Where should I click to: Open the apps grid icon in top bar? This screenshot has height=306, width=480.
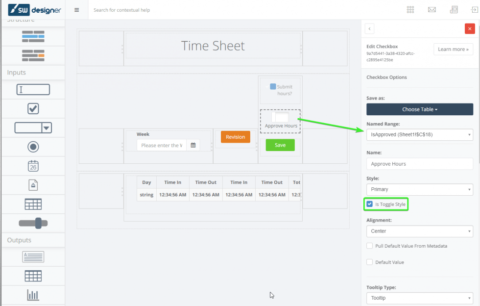410,9
